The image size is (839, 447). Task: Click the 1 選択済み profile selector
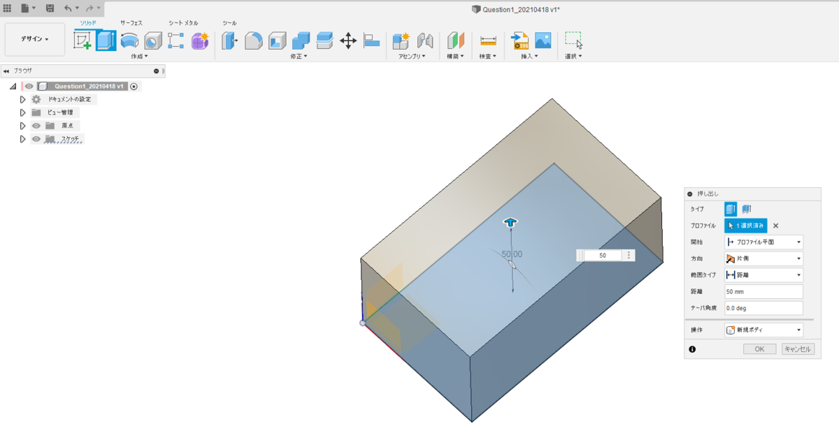point(746,226)
